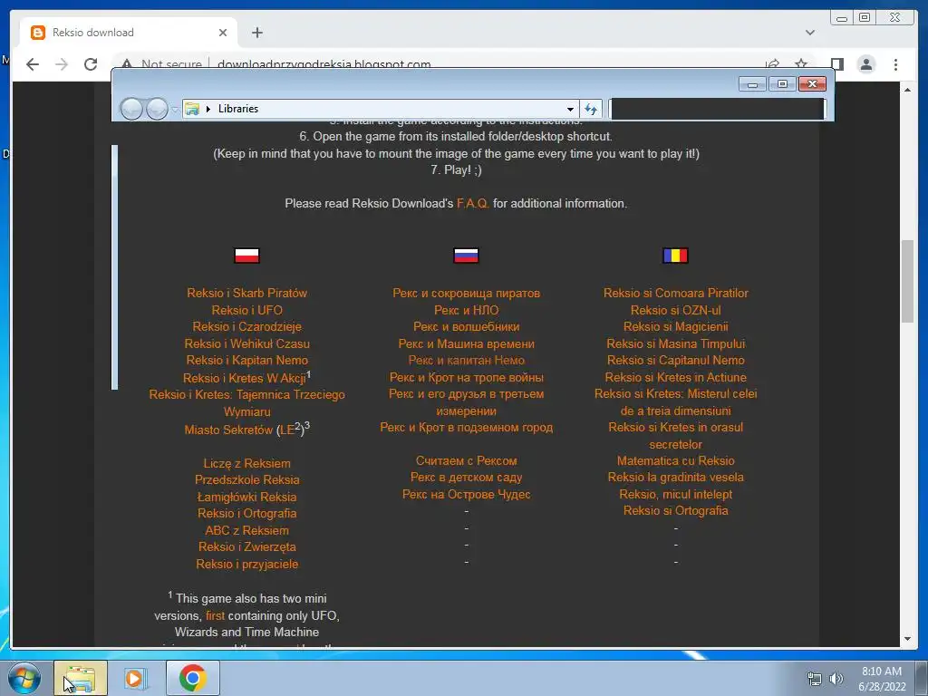Open the volume speaker tray icon
This screenshot has height=696, width=928.
tap(836, 678)
